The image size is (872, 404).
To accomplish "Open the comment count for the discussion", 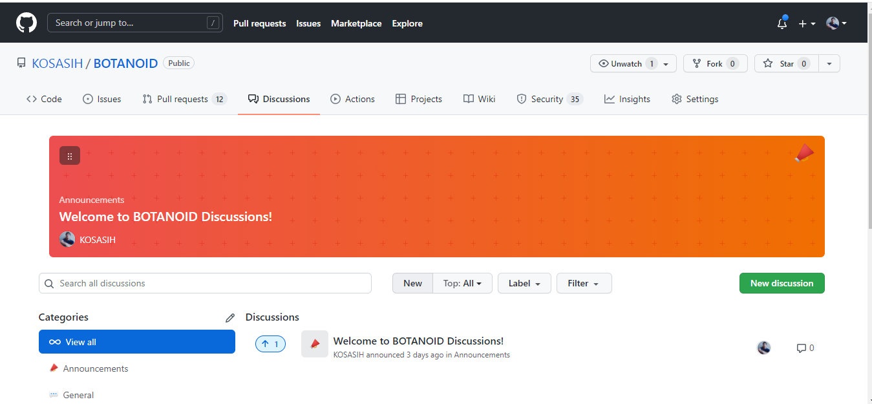I will click(805, 348).
